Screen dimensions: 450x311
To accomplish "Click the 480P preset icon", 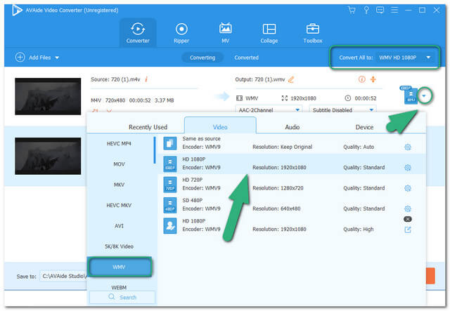I will (170, 205).
